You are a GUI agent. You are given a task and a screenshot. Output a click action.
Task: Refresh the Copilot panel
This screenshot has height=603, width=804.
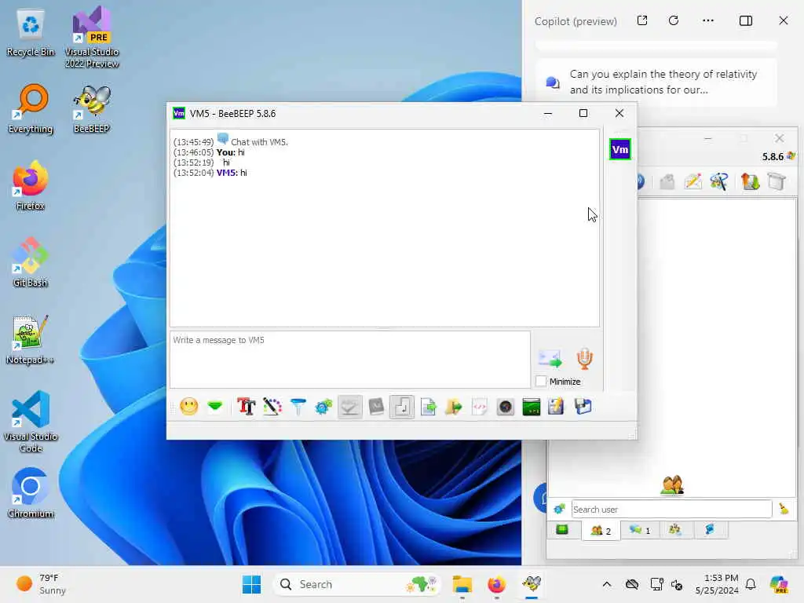coord(674,20)
